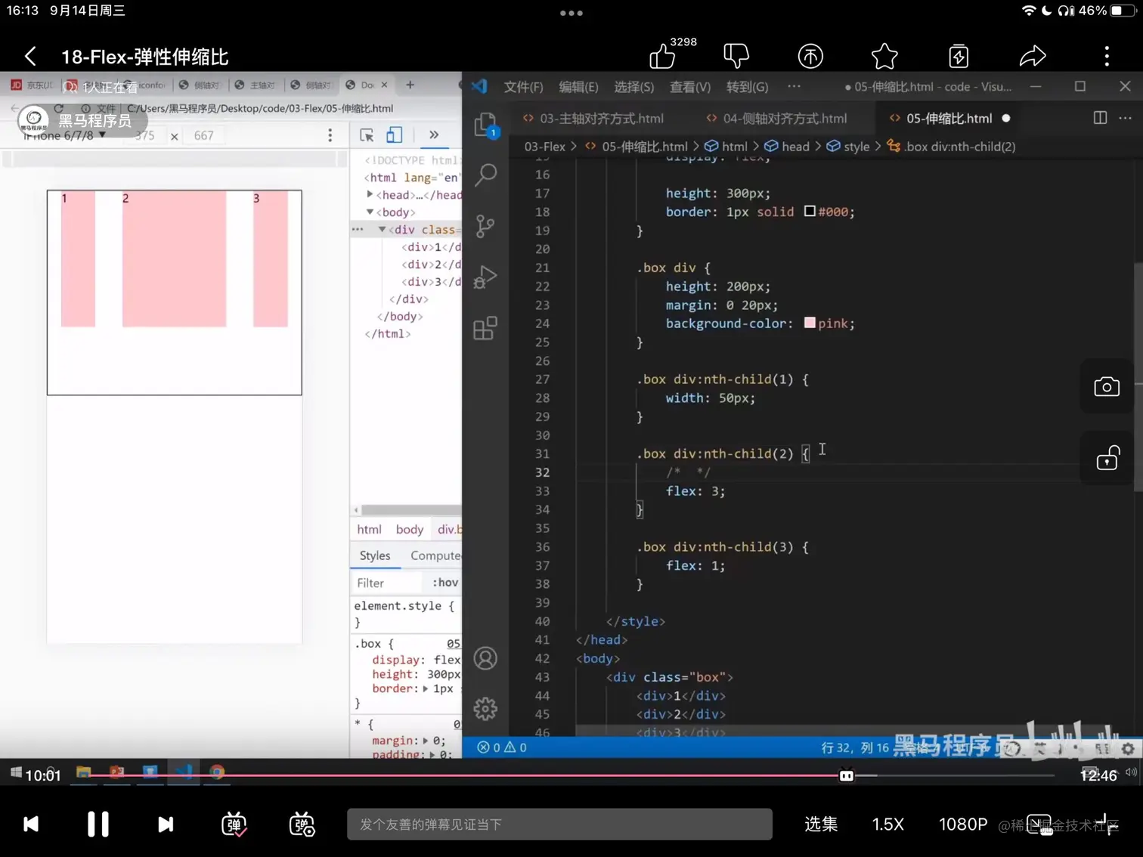Image resolution: width=1143 pixels, height=857 pixels.
Task: Show more VS Code menus ellipsis
Action: coord(794,86)
